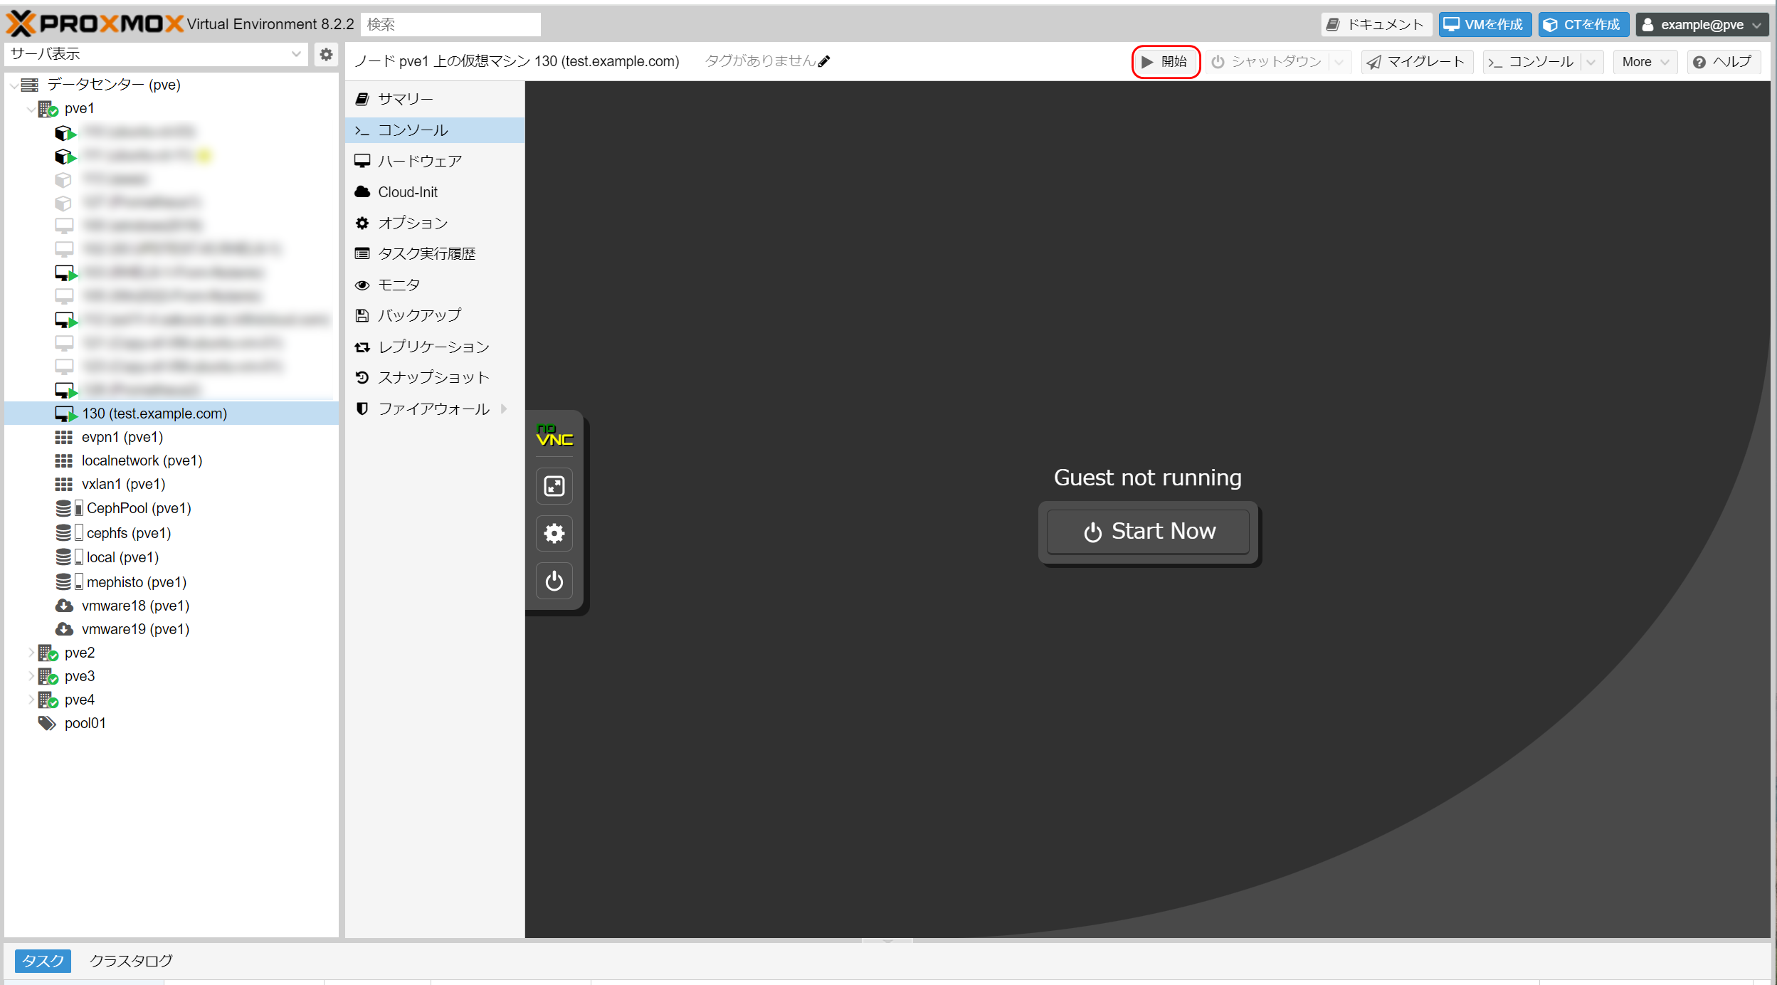
Task: Click the tag edit pencil icon
Action: point(824,61)
